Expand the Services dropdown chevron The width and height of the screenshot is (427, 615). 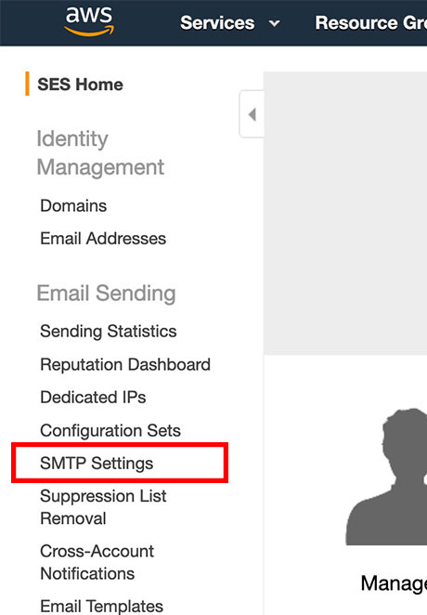(x=275, y=23)
